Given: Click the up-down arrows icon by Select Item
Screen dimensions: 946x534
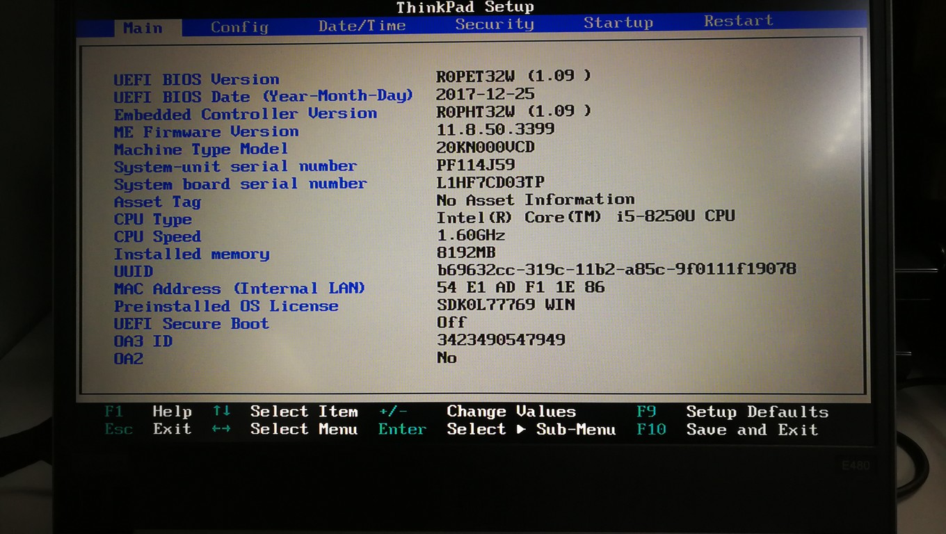Looking at the screenshot, I should [x=222, y=412].
